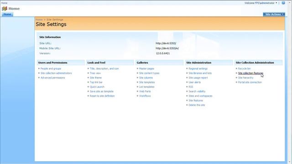
Task: Click the Users and Permissions heading
Action: 53,63
